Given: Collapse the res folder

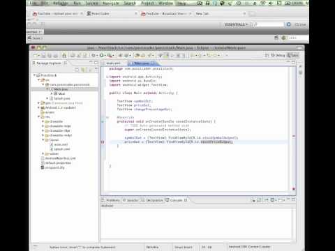Looking at the screenshot, I should 39,116.
